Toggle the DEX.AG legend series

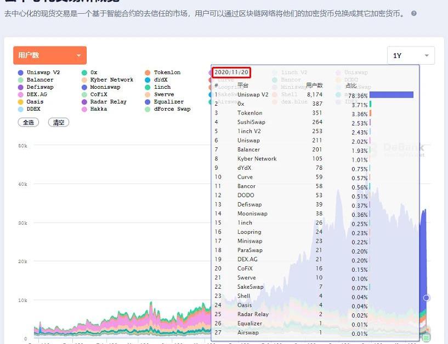32,95
